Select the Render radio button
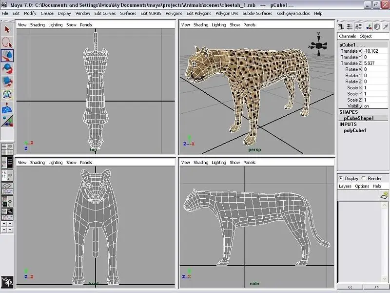 tap(364, 178)
